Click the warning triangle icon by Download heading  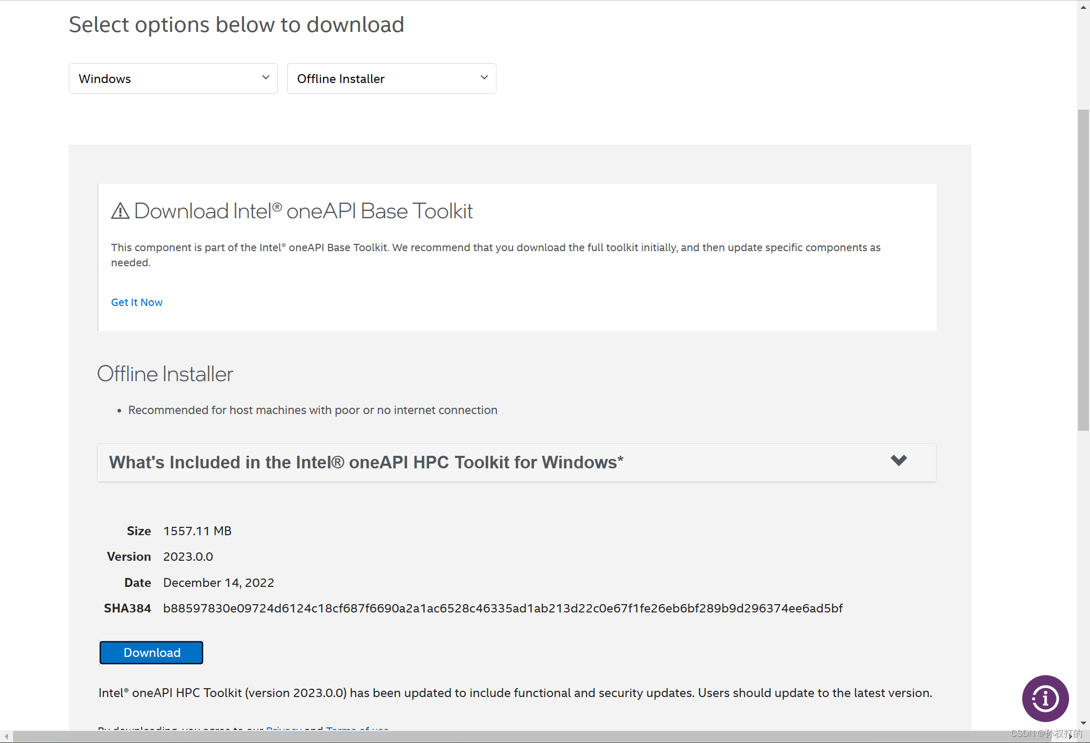click(120, 211)
